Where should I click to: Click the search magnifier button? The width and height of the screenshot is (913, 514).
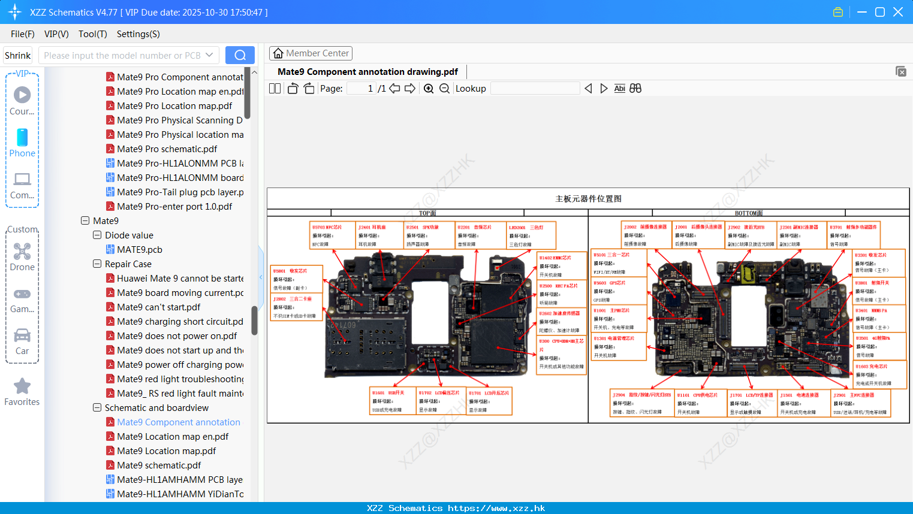pyautogui.click(x=240, y=55)
